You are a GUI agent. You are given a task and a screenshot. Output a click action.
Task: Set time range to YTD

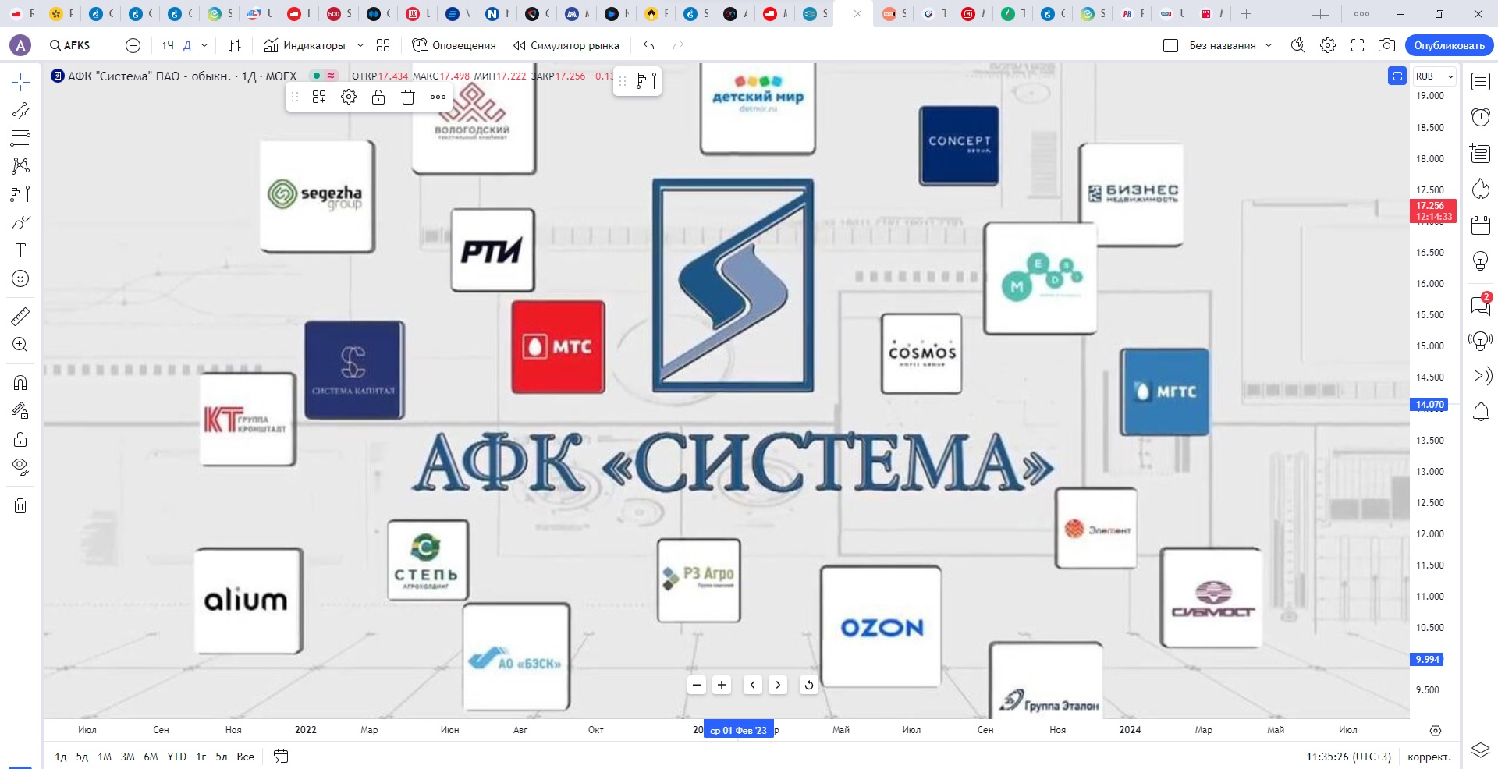click(x=177, y=757)
